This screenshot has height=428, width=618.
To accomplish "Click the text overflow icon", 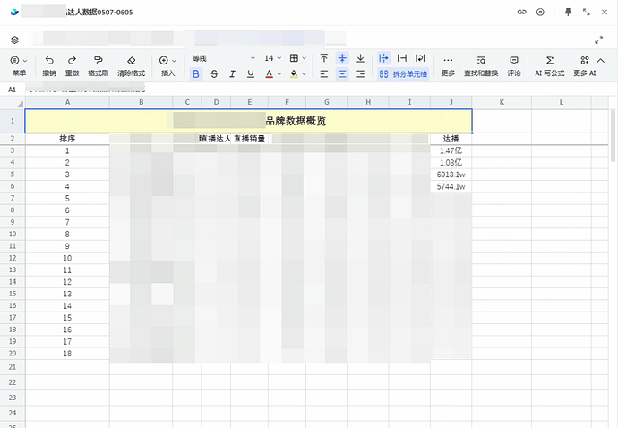I will pyautogui.click(x=383, y=58).
